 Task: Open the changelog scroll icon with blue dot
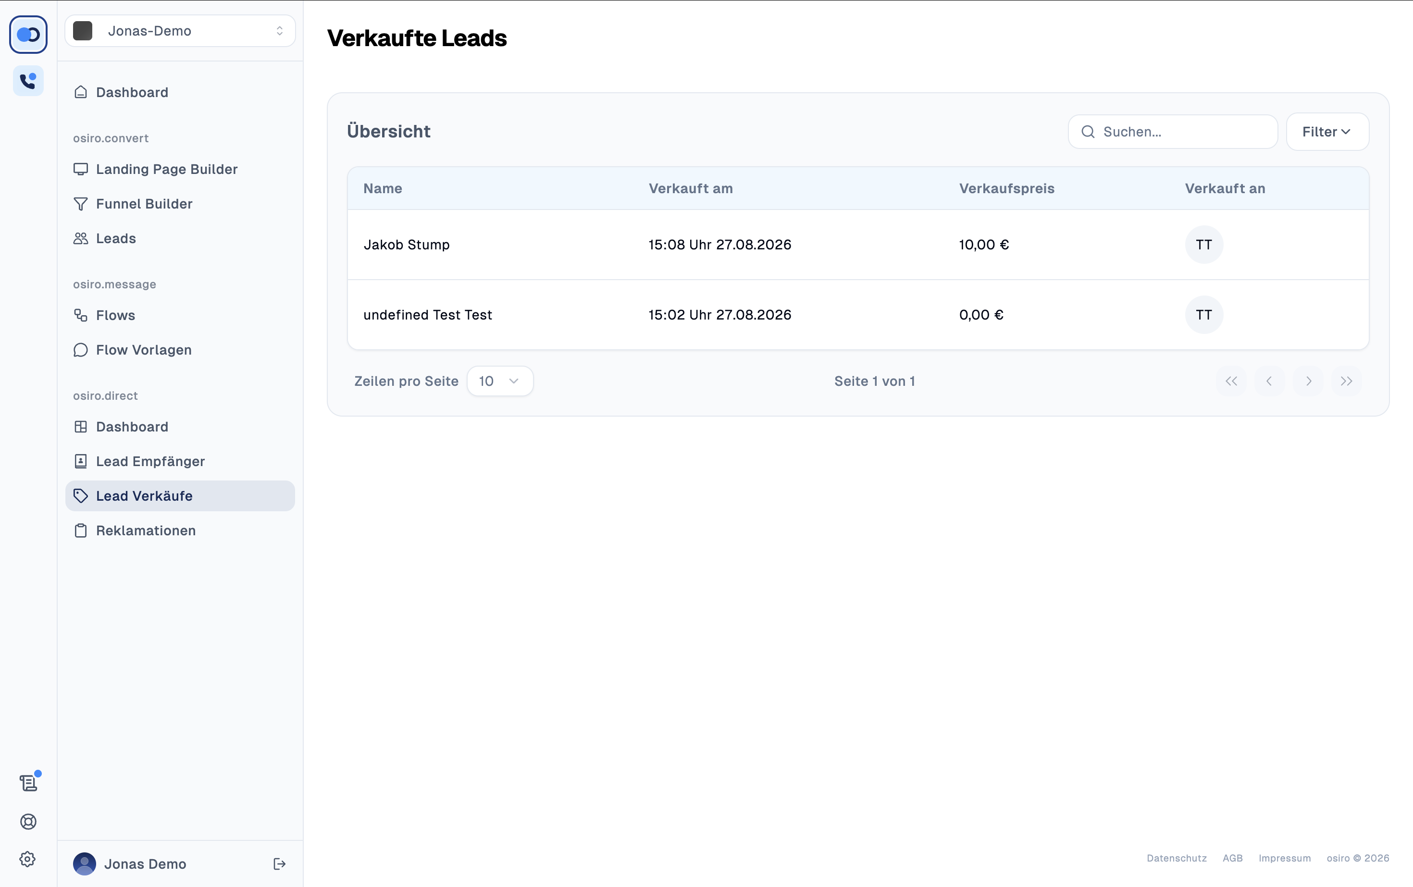tap(28, 783)
